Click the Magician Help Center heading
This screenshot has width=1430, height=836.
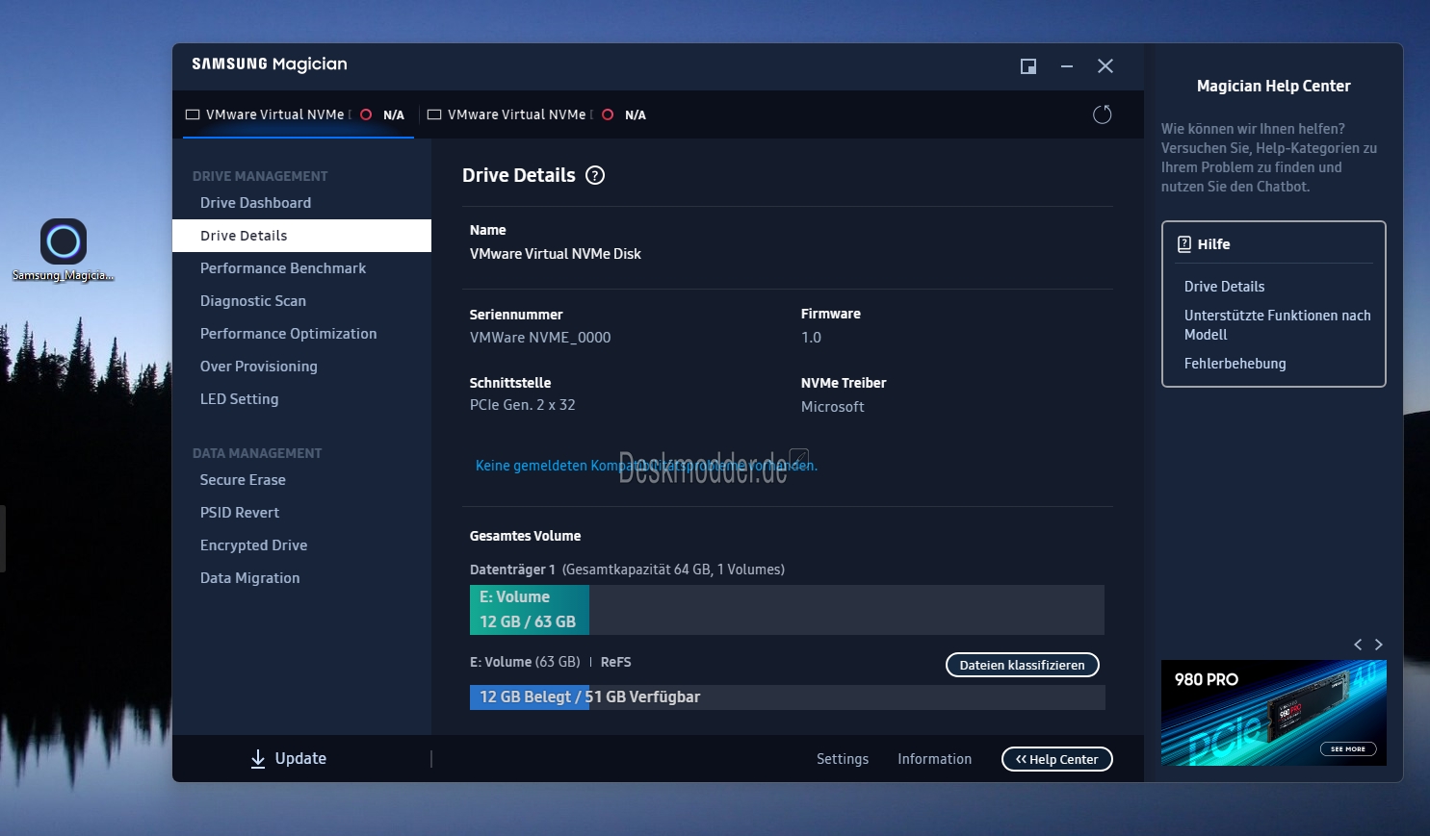pyautogui.click(x=1274, y=86)
